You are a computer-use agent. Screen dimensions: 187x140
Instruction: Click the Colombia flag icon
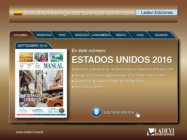tap(18, 13)
